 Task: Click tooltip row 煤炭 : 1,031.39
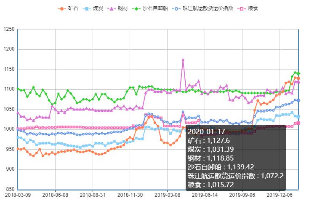(x=210, y=149)
